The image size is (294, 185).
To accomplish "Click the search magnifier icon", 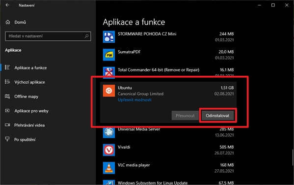I will pyautogui.click(x=86, y=36).
